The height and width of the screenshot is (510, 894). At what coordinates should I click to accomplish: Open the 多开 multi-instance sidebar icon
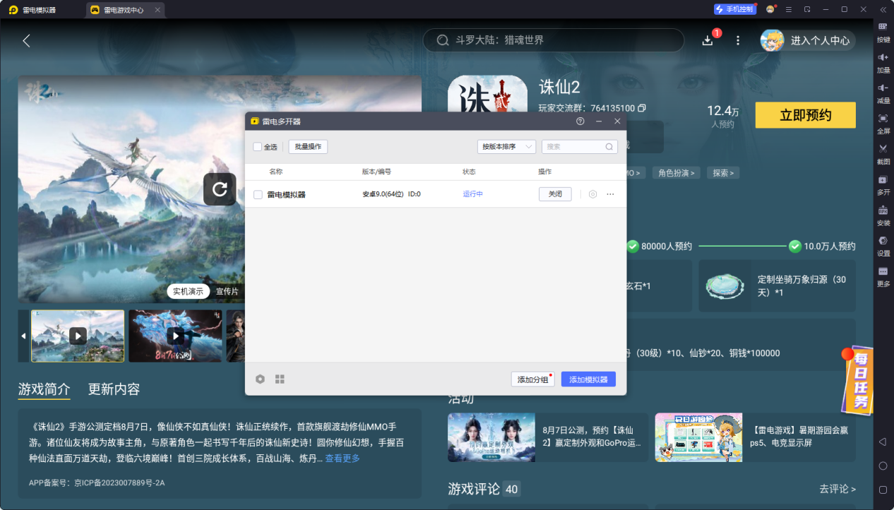(x=883, y=184)
